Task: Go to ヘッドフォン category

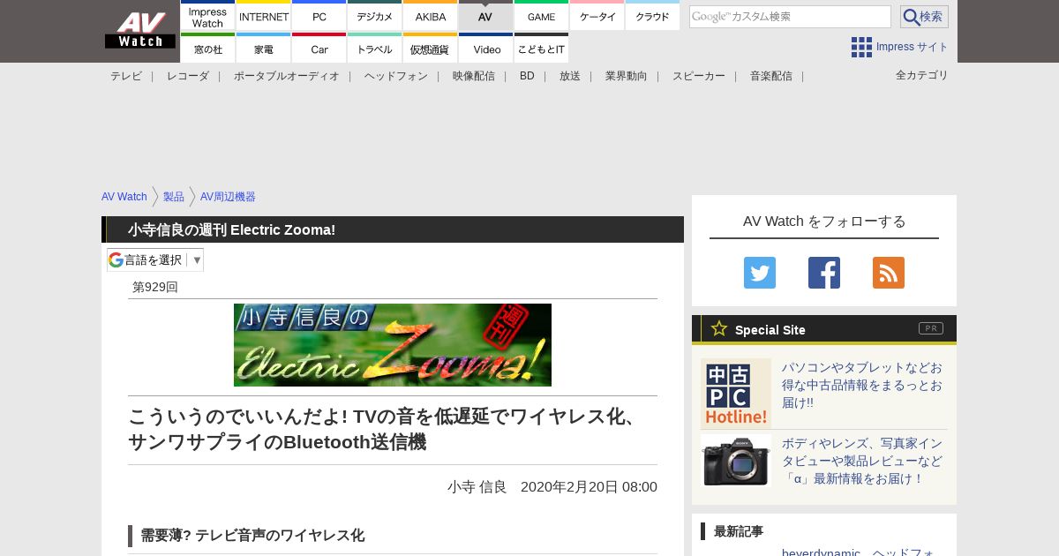Action: (x=396, y=76)
